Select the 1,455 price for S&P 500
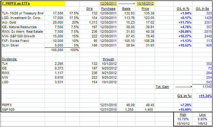Image resolution: width=213 pixels, height=127 pixels. (149, 110)
